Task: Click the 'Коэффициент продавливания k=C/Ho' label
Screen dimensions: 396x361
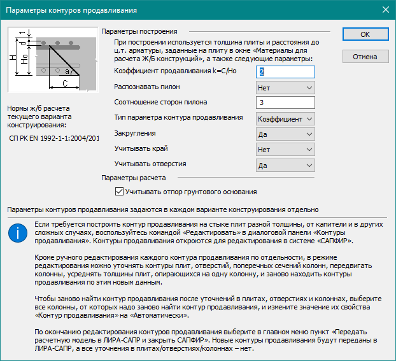Action: pyautogui.click(x=175, y=71)
